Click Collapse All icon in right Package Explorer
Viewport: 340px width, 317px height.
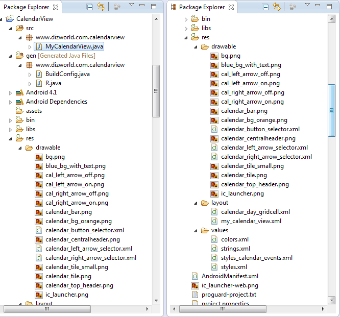265,7
